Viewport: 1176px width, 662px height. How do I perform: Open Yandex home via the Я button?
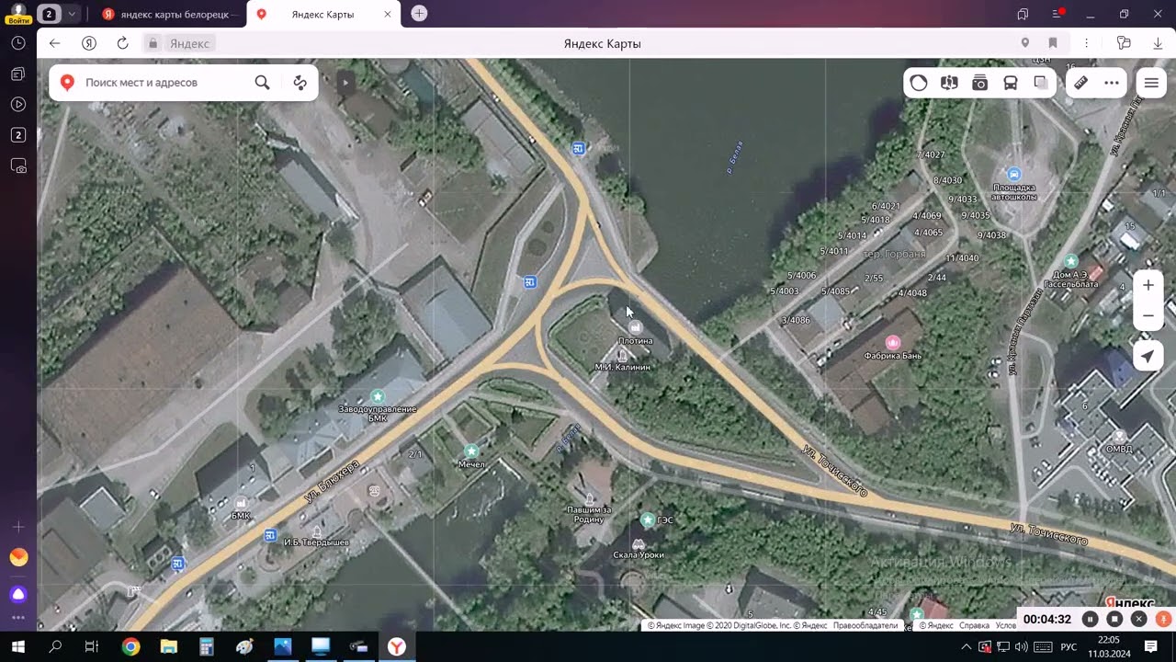click(x=89, y=43)
